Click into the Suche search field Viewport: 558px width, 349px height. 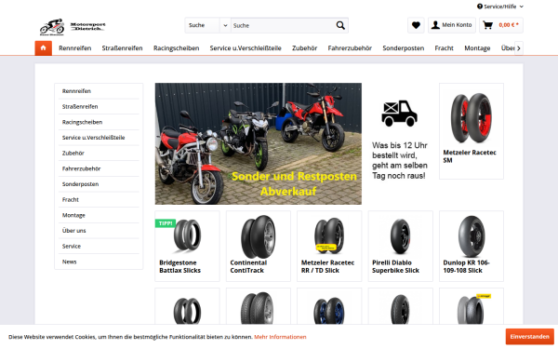[x=283, y=25]
